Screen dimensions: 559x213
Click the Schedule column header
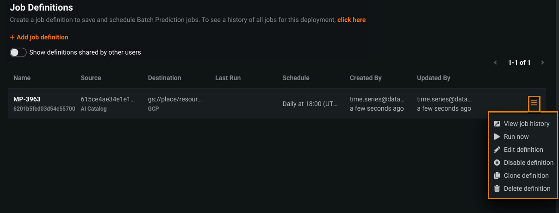click(x=296, y=78)
